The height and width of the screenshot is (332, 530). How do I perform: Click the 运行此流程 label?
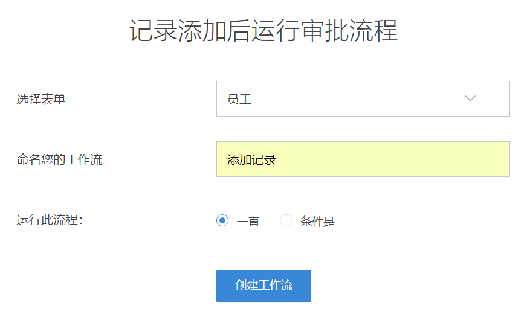tap(50, 220)
